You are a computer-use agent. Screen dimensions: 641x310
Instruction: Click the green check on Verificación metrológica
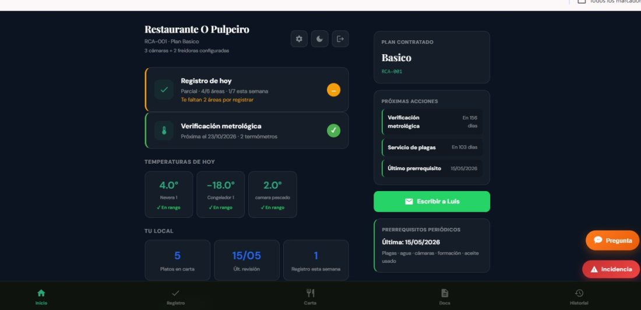click(x=333, y=131)
